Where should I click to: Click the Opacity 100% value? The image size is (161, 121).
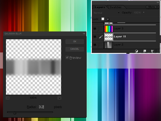[137, 13]
